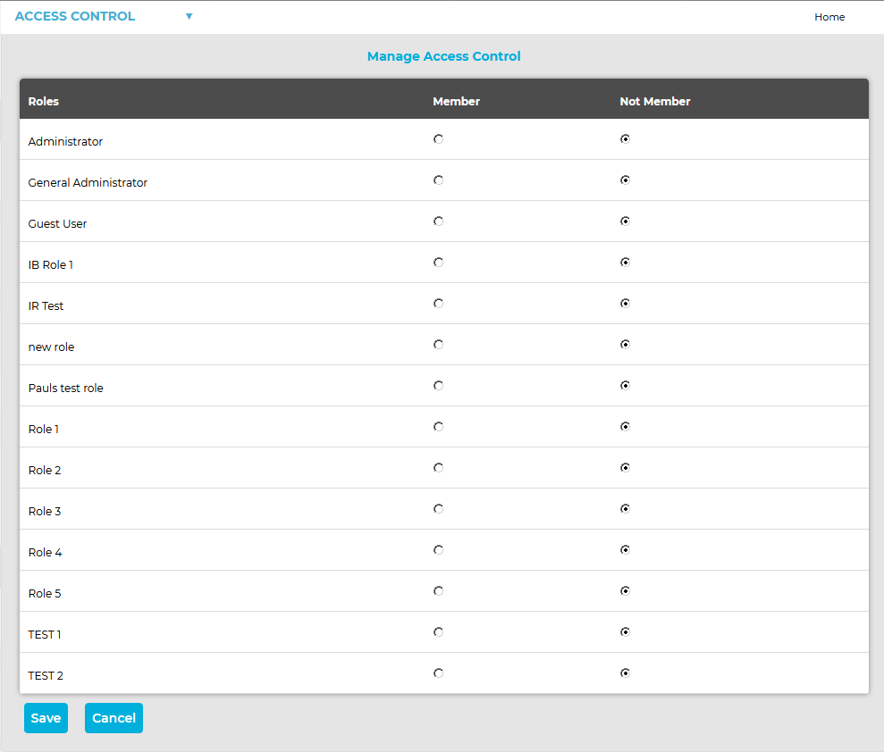This screenshot has height=752, width=884.
Task: Cancel the access control changes
Action: tap(114, 718)
